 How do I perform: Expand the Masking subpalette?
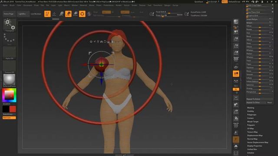point(251,108)
